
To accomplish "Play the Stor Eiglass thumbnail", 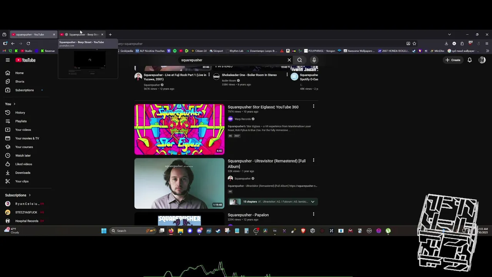I will click(179, 129).
